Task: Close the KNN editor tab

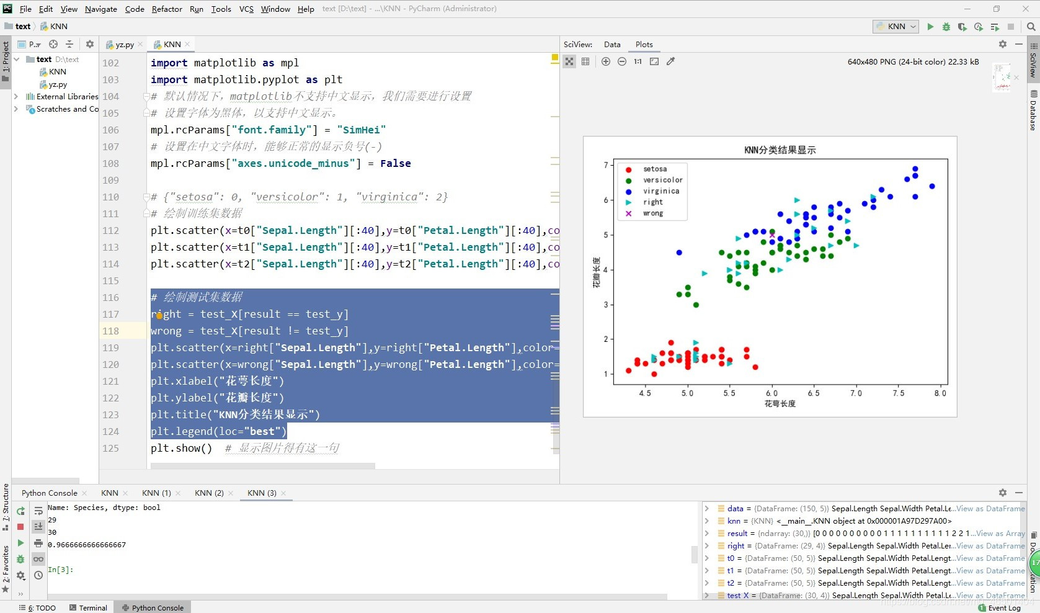Action: pos(187,44)
